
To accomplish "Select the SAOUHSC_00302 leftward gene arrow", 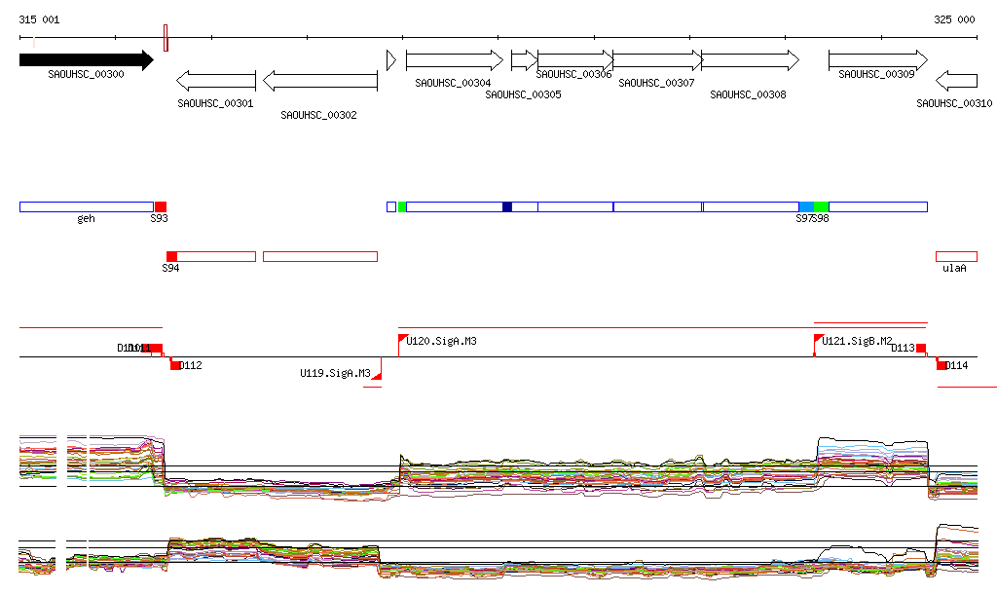I will [x=320, y=81].
